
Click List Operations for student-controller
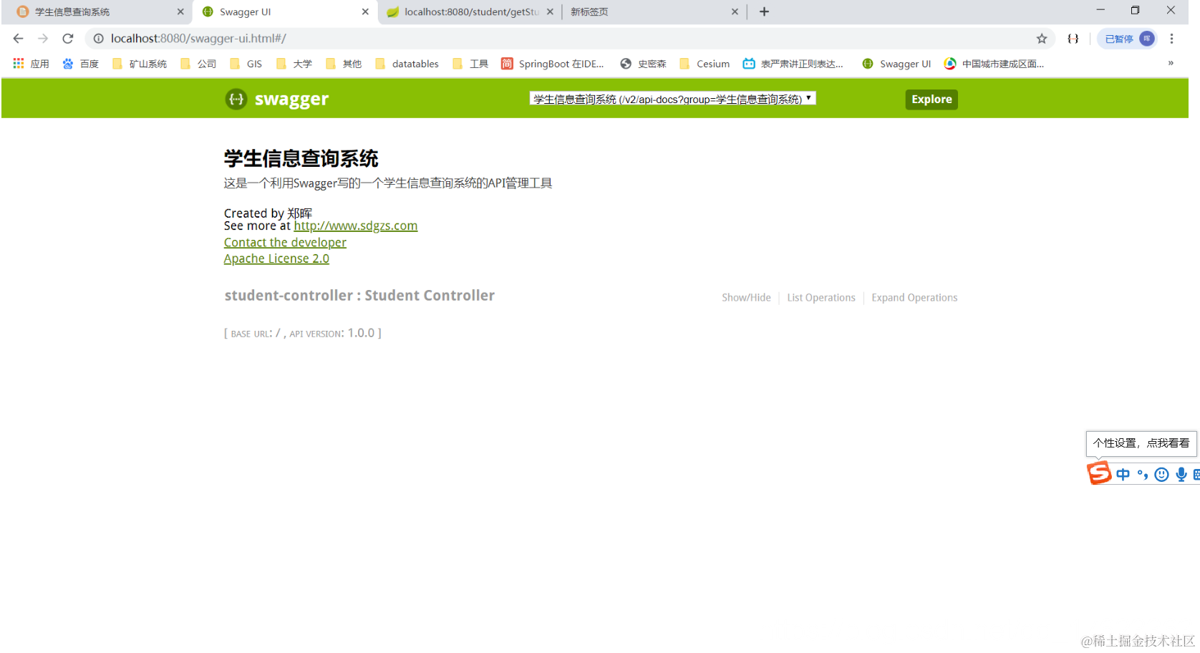pos(821,298)
